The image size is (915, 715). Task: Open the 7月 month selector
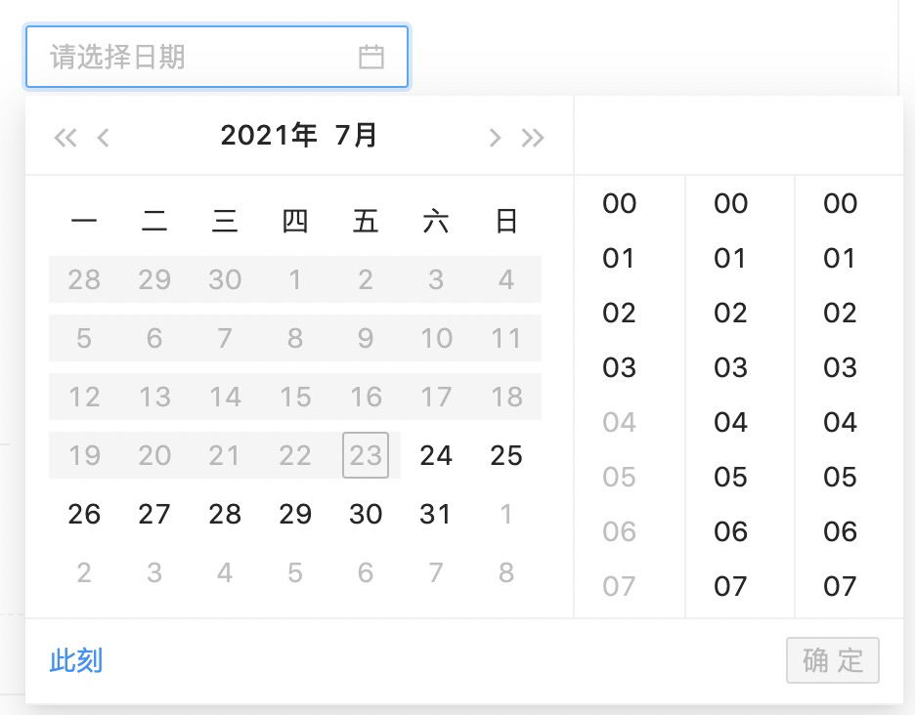356,136
